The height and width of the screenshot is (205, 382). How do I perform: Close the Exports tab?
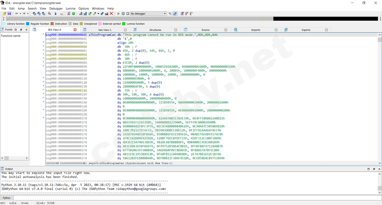[326, 30]
